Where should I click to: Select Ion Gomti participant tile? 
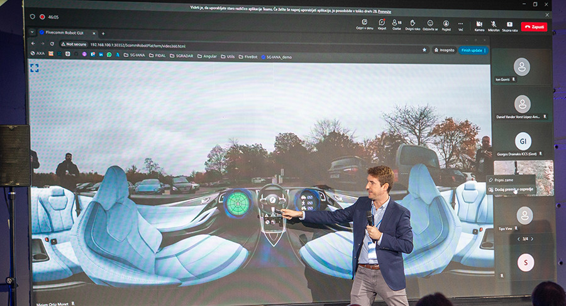(521, 67)
